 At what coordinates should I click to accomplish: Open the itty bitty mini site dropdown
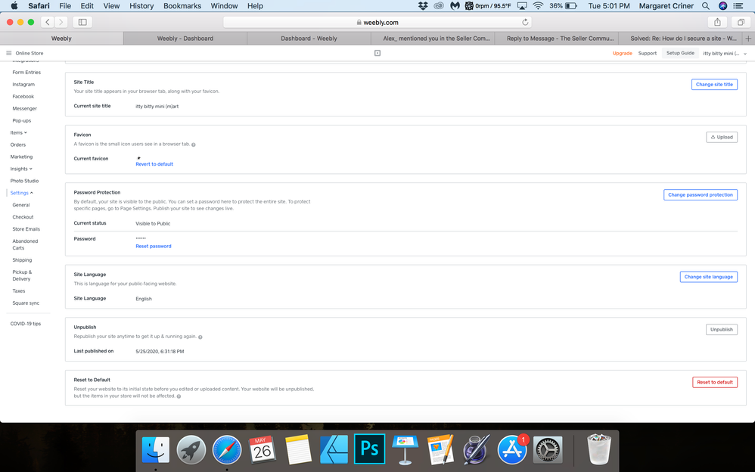724,54
